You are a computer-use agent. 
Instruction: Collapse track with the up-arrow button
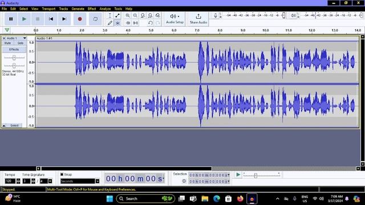tap(4, 125)
